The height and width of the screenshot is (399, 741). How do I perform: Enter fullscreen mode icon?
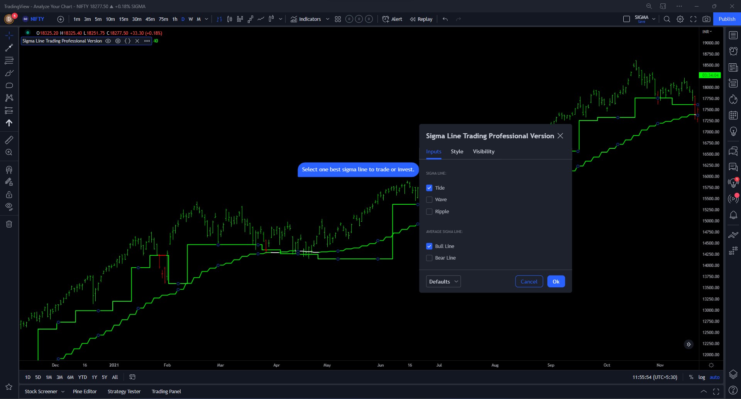point(693,19)
